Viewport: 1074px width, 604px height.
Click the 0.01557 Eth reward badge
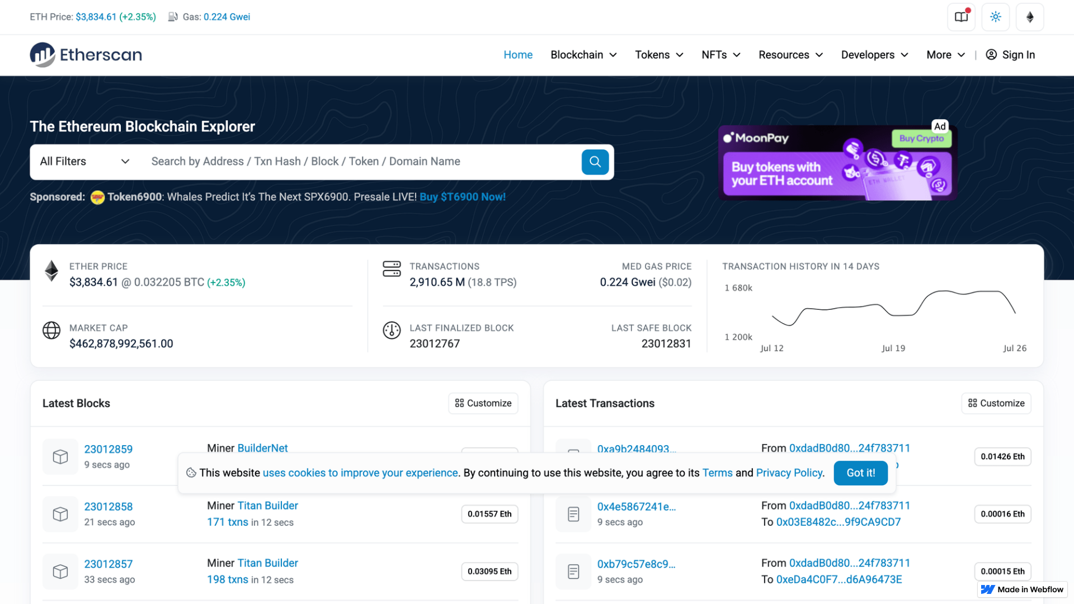pyautogui.click(x=489, y=514)
